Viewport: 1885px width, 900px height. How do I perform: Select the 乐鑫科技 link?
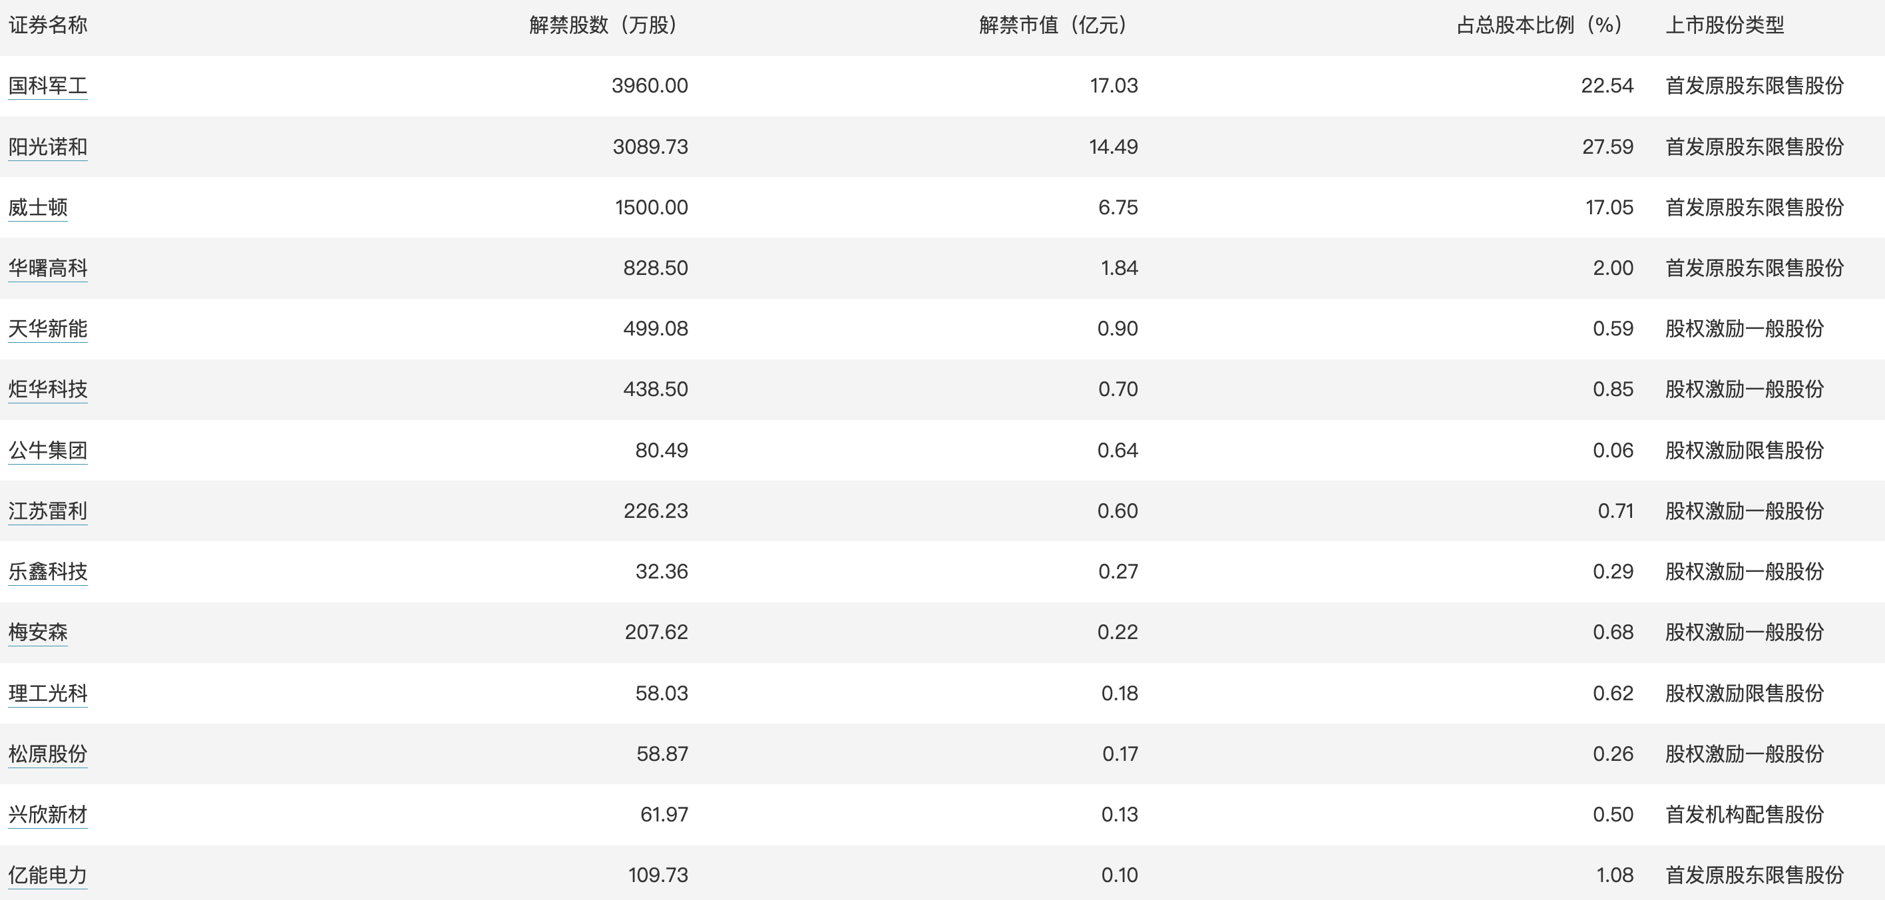coord(47,571)
